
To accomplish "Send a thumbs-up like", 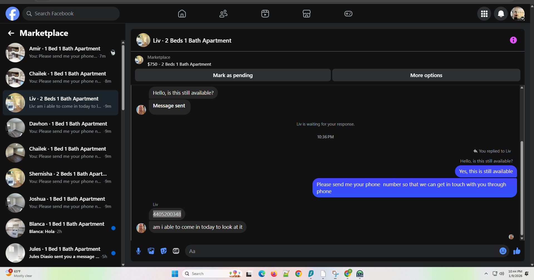I will (517, 251).
